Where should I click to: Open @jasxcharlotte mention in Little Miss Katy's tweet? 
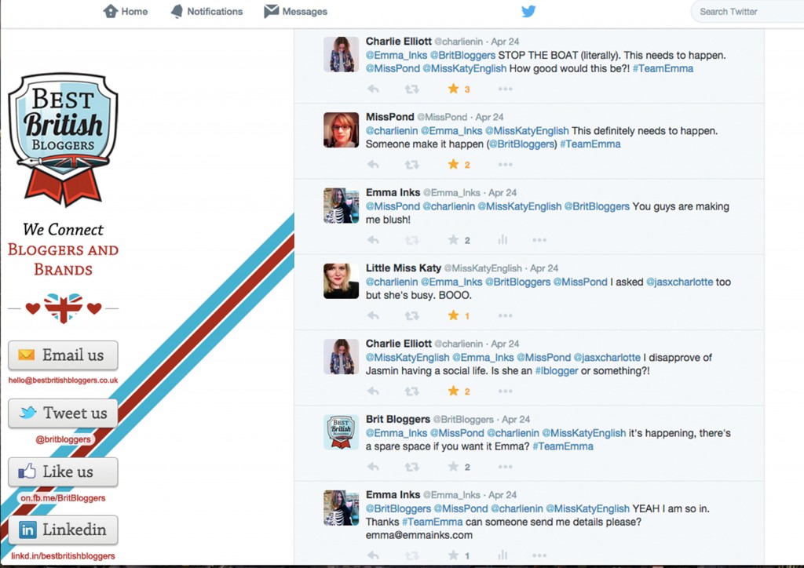679,282
